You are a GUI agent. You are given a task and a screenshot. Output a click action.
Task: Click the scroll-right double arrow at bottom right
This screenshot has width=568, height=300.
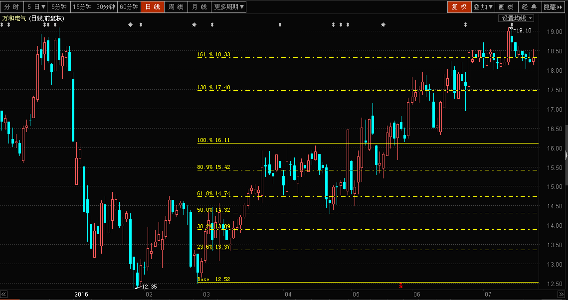563,295
